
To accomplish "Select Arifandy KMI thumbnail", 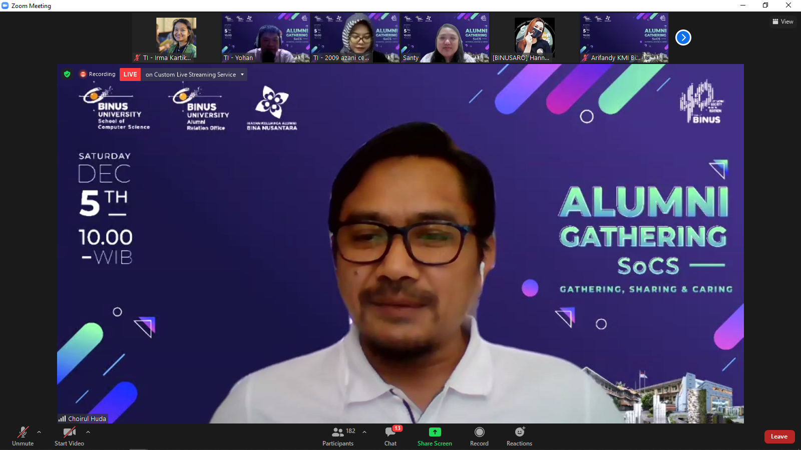I will click(624, 38).
